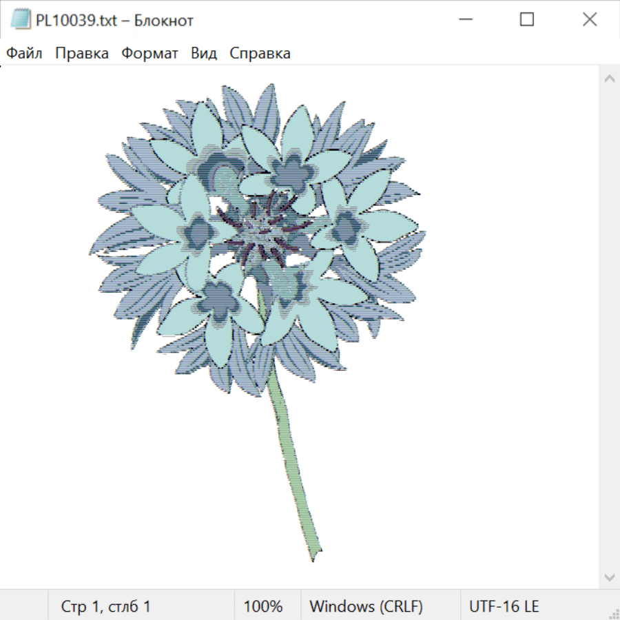Screen dimensions: 620x620
Task: Click the PL10039.txt title bar text
Action: coord(114,20)
